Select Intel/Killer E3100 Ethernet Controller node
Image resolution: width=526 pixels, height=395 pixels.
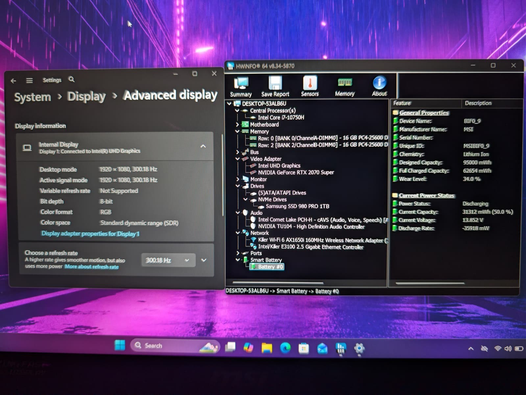pos(311,247)
